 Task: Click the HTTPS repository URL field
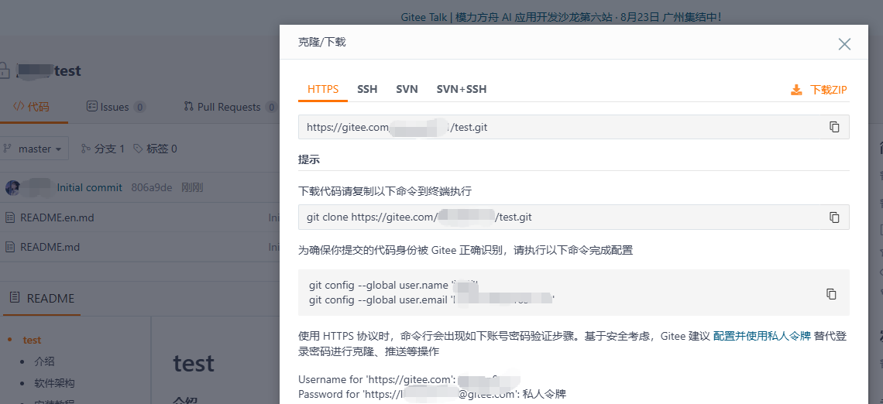coord(573,127)
